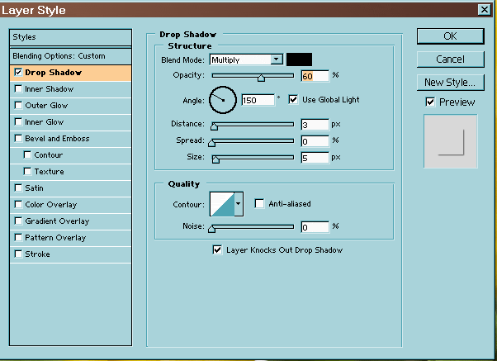The height and width of the screenshot is (361, 497).
Task: Click the Distance value input field
Action: point(314,125)
